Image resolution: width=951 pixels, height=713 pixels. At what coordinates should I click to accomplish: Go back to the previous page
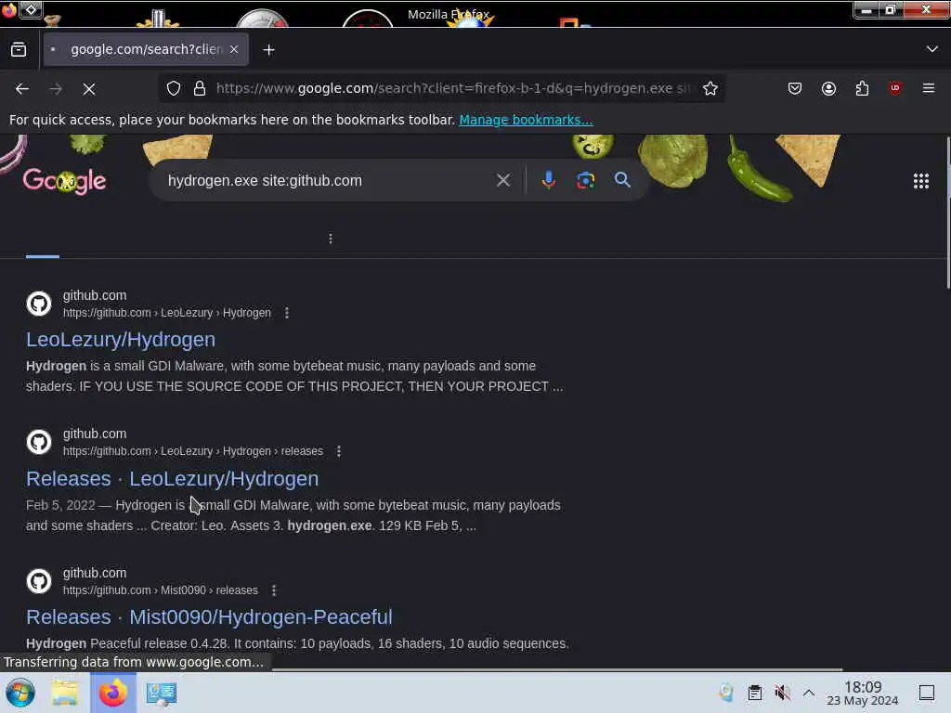click(22, 89)
